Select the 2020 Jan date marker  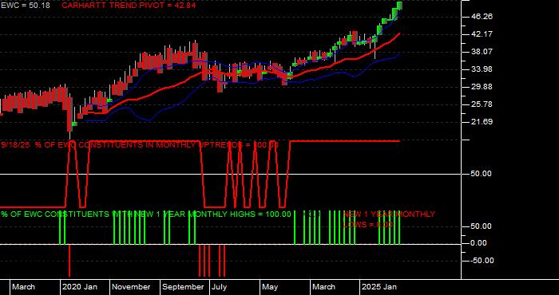(x=80, y=287)
